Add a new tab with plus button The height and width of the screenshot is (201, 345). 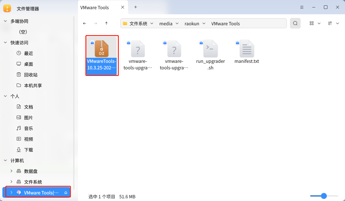tap(135, 7)
